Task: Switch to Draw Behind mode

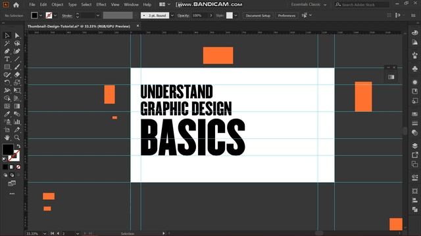Action: click(x=12, y=175)
